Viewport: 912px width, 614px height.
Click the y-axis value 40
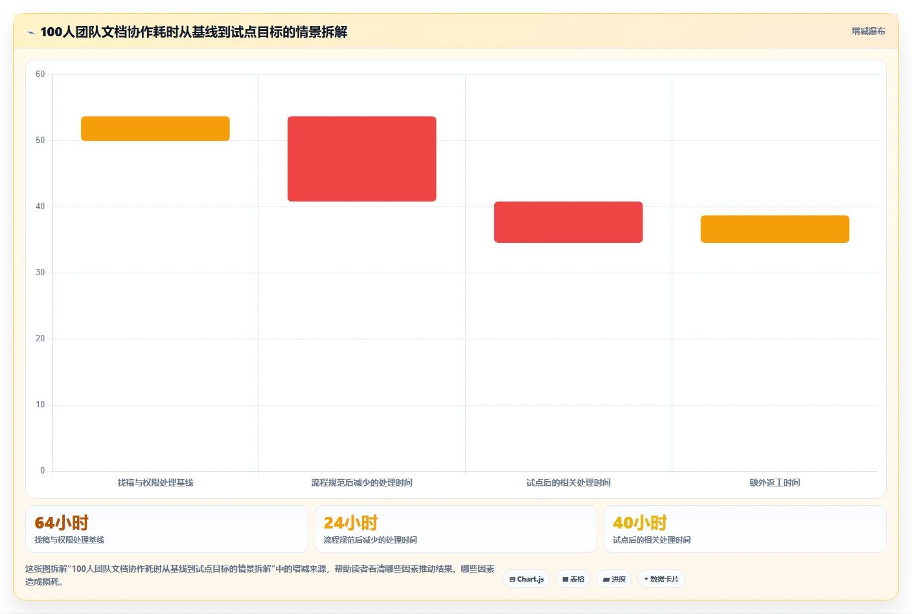40,207
